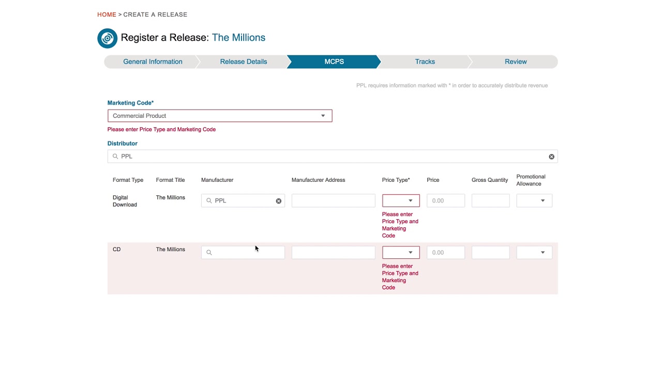Focus the Price field for CD
662x372 pixels.
[446, 253]
